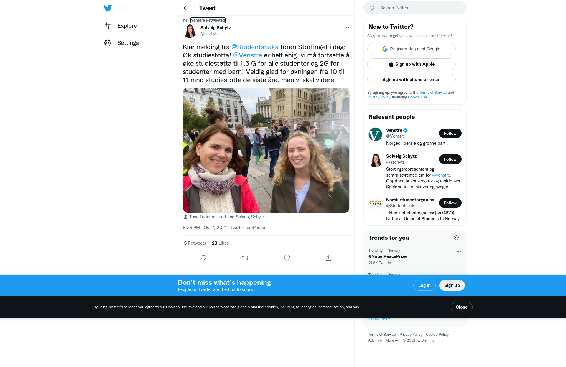Open footer Terms of Service link
The image size is (566, 367).
click(x=382, y=335)
